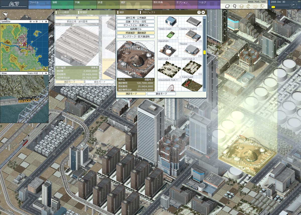Select the 駅 category button
Image resolution: width=301 pixels, height=215 pixels.
pyautogui.click(x=77, y=18)
